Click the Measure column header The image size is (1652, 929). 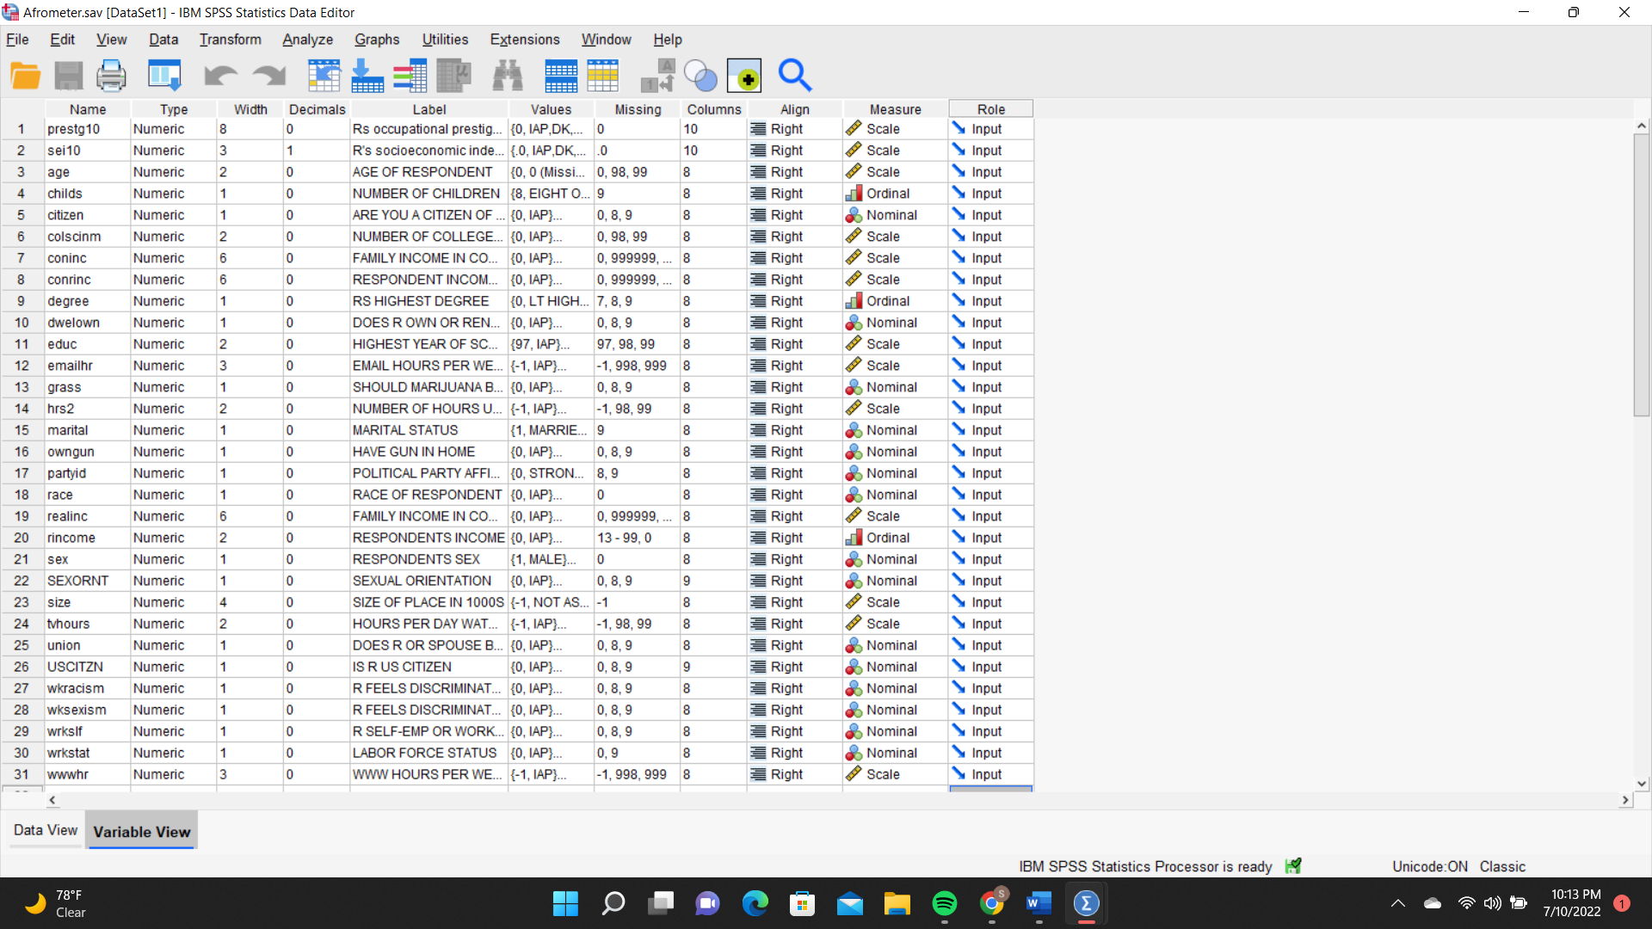(x=895, y=109)
